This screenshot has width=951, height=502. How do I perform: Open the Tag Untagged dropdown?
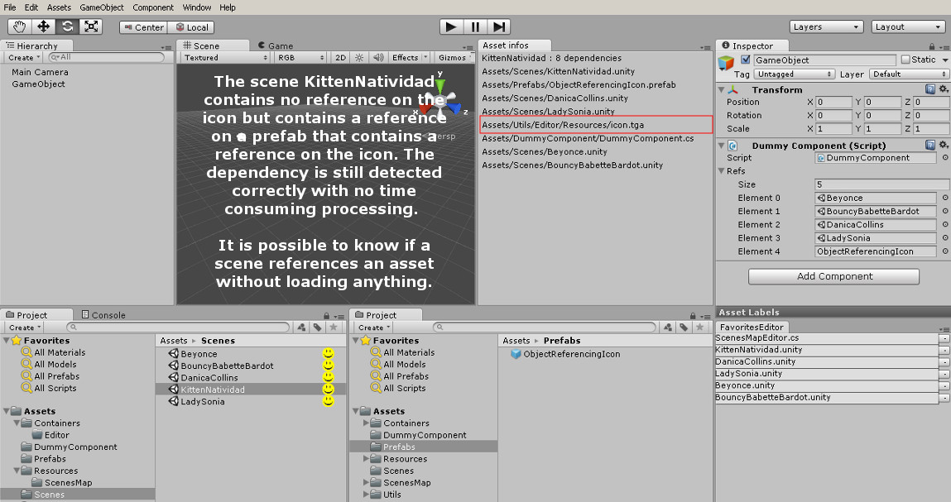coord(794,74)
